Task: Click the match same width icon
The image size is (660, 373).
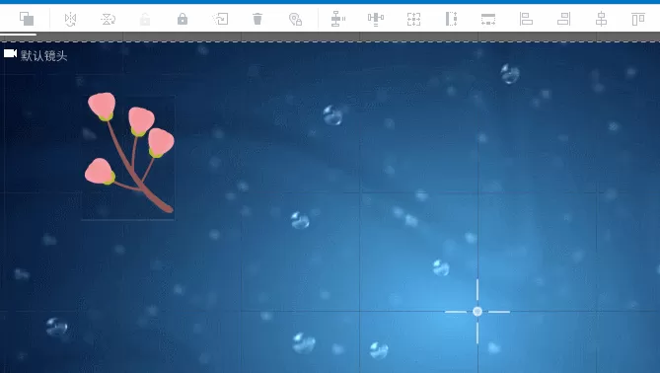Action: click(x=488, y=19)
